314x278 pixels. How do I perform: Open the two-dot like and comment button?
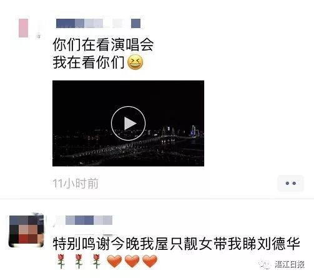291,183
